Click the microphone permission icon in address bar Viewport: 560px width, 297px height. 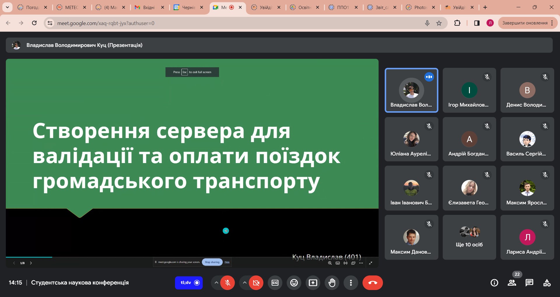tap(427, 23)
